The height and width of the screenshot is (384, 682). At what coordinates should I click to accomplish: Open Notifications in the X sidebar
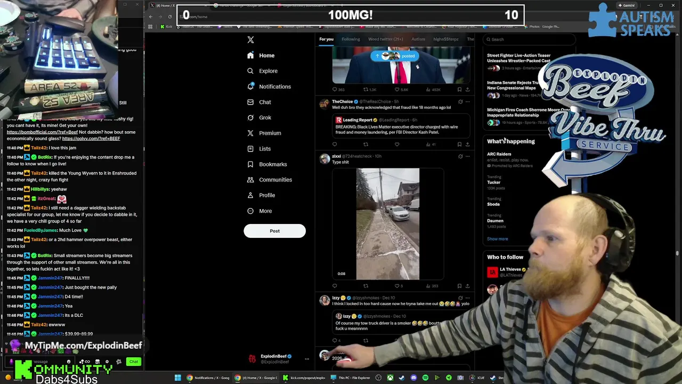point(269,86)
